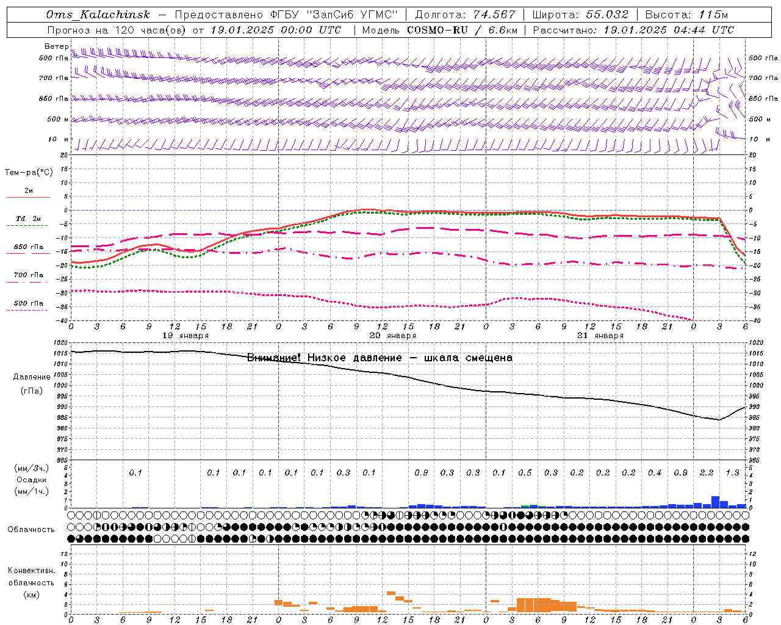Click the precipitation value 0.5
This screenshot has width=781, height=625.
pos(525,472)
